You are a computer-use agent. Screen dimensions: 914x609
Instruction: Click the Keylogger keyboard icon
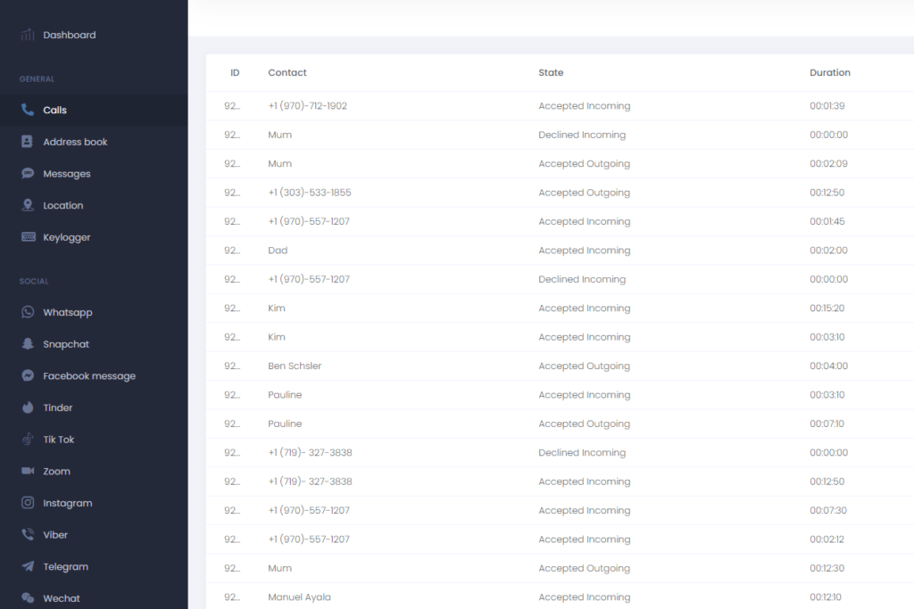(x=28, y=236)
